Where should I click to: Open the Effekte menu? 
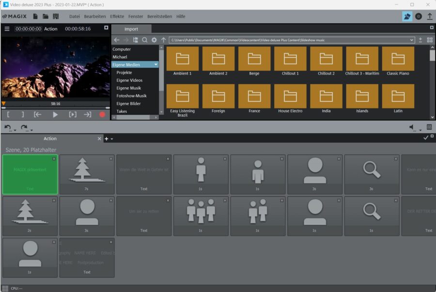click(x=116, y=16)
